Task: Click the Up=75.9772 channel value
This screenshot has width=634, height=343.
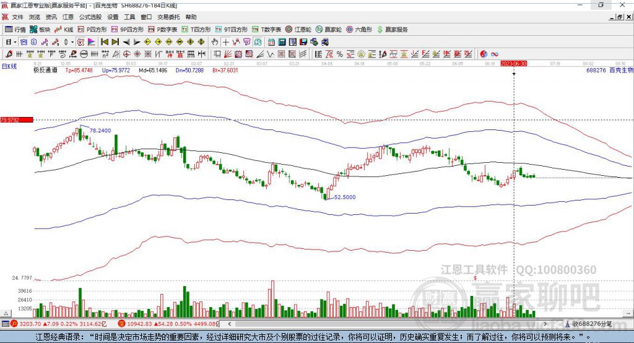Action: point(116,71)
